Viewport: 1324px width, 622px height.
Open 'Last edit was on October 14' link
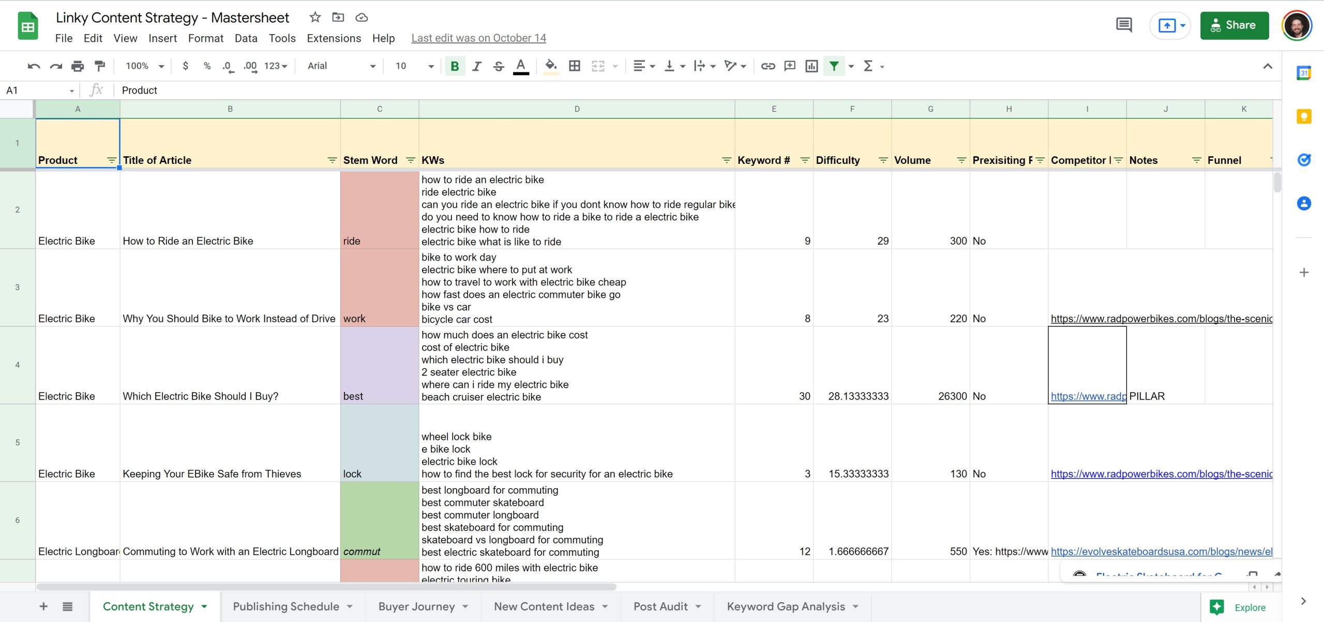tap(478, 38)
